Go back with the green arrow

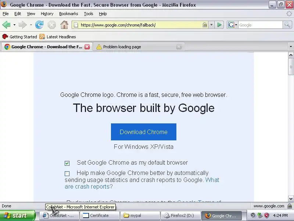6,25
